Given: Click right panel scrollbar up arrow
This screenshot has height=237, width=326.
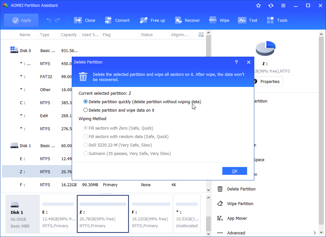Looking at the screenshot, I should coord(321,34).
